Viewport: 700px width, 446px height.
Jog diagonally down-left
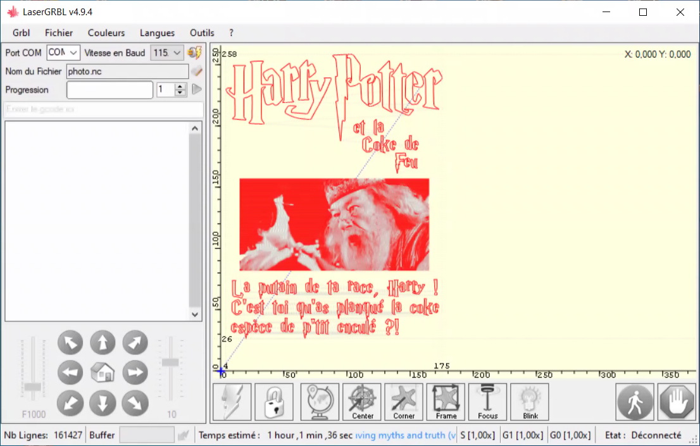point(70,403)
